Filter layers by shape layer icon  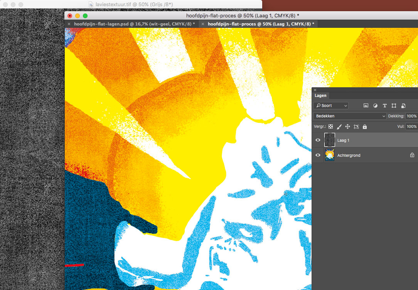pos(394,105)
